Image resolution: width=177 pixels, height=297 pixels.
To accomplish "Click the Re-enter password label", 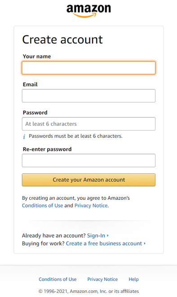I will pyautogui.click(x=47, y=149).
